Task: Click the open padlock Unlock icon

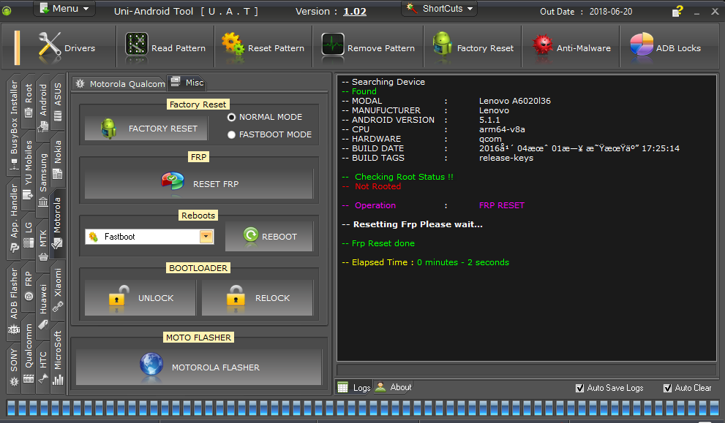Action: tap(119, 297)
